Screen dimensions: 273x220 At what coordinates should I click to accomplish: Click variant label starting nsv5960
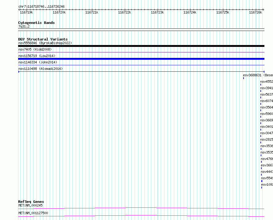pyautogui.click(x=267, y=114)
